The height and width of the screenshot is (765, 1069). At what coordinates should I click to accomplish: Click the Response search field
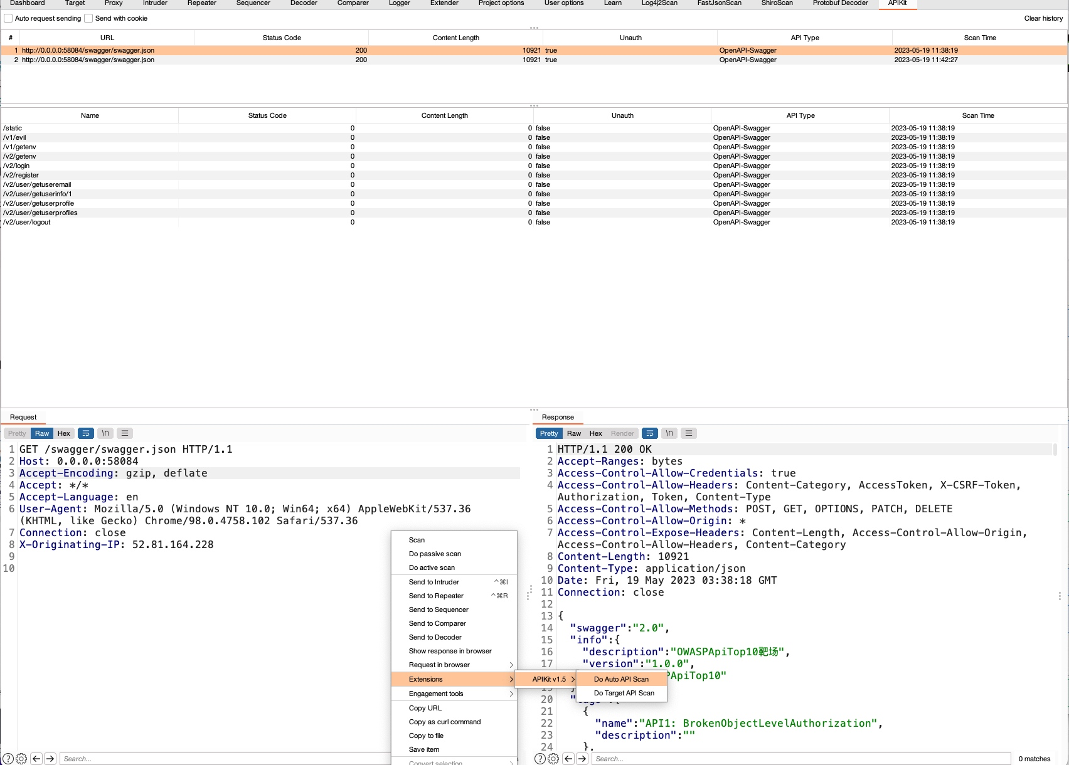[x=801, y=759]
